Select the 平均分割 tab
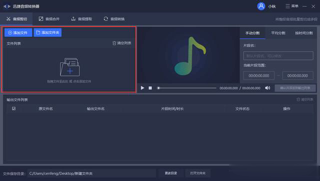320x181 pixels. click(x=278, y=33)
